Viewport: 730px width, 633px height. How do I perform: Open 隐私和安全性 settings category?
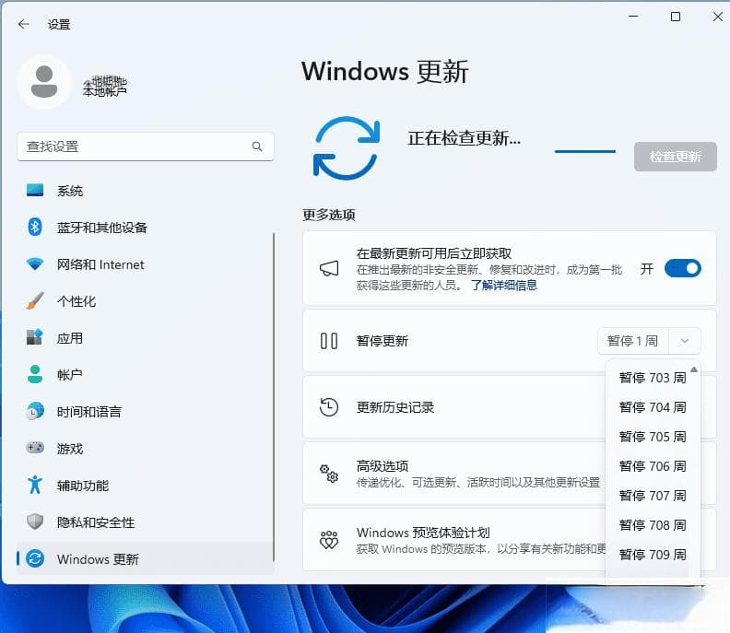pyautogui.click(x=145, y=522)
